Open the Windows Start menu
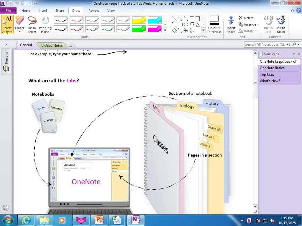Image resolution: width=302 pixels, height=226 pixels. pos(7,220)
